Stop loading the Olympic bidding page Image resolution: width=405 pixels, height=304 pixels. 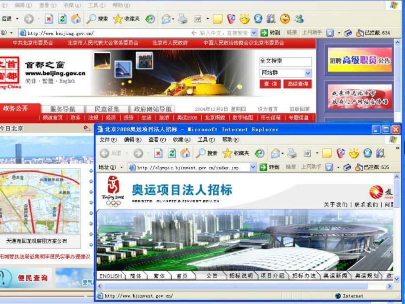(x=158, y=154)
